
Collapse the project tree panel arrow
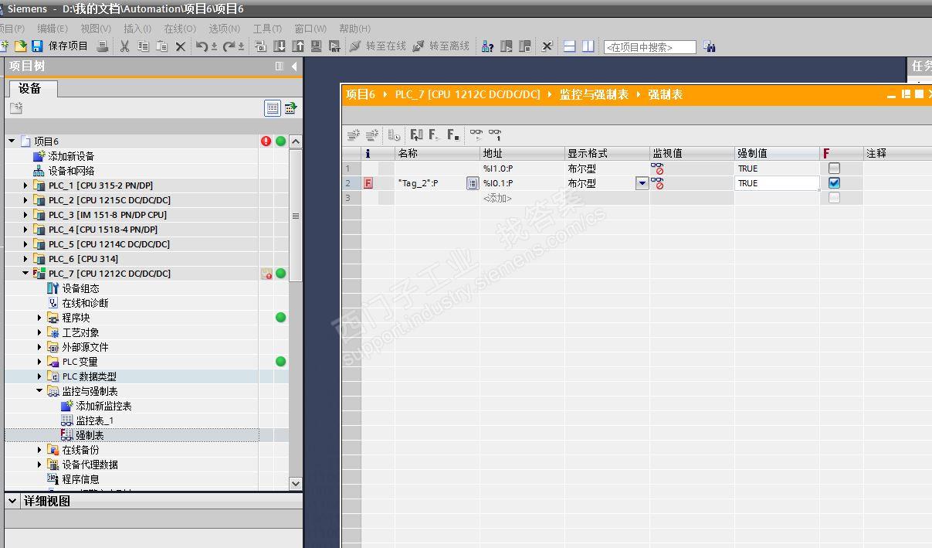294,66
